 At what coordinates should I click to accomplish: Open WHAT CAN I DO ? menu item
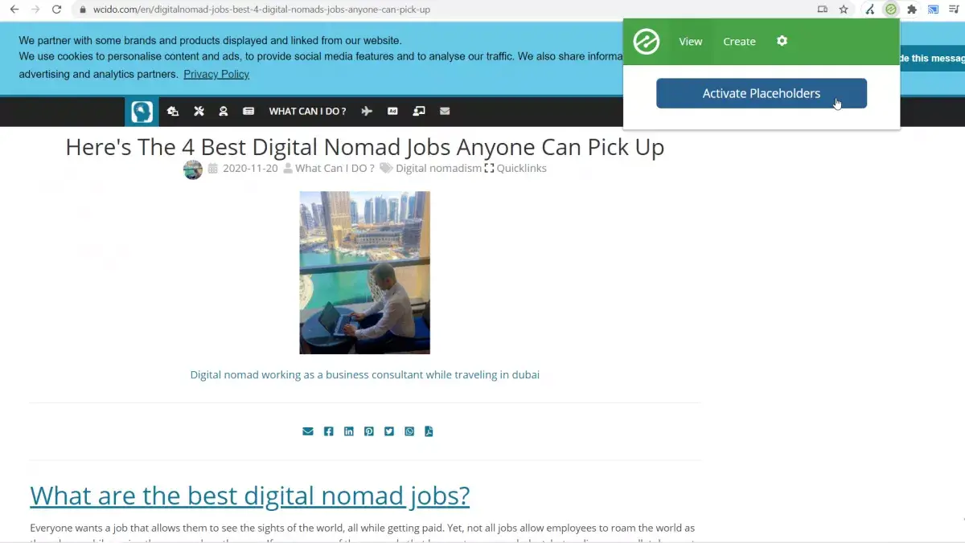pos(307,112)
